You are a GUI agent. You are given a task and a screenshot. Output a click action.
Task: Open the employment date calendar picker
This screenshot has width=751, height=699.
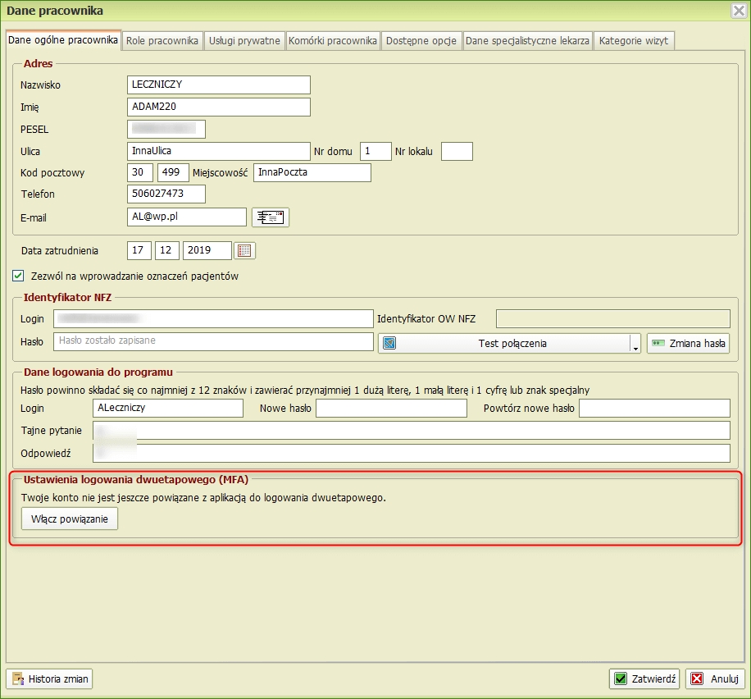[245, 250]
